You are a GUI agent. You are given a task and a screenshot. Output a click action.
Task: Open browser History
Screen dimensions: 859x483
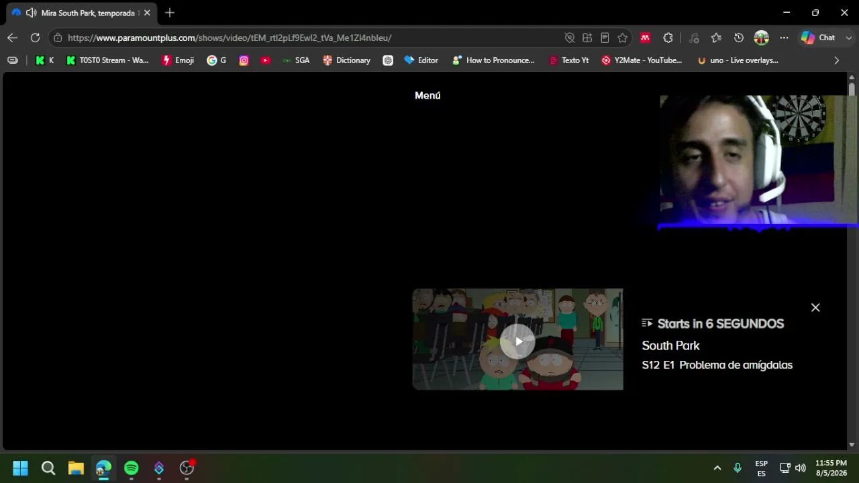tap(739, 38)
